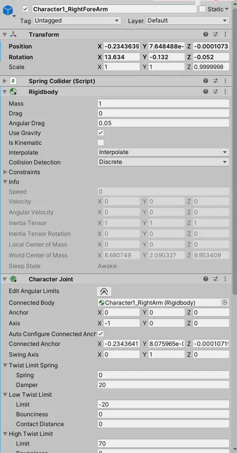The image size is (237, 453).
Task: Toggle the Static checkbox
Action: [x=202, y=9]
